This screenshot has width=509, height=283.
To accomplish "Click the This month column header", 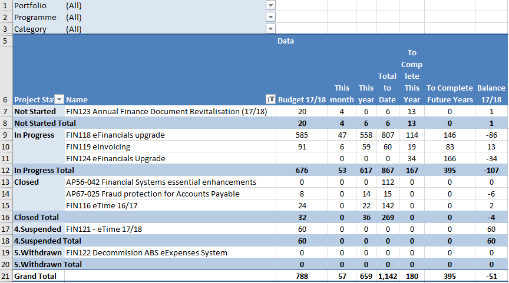I will pyautogui.click(x=342, y=94).
